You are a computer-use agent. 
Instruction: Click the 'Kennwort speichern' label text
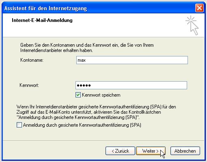tap(101, 95)
